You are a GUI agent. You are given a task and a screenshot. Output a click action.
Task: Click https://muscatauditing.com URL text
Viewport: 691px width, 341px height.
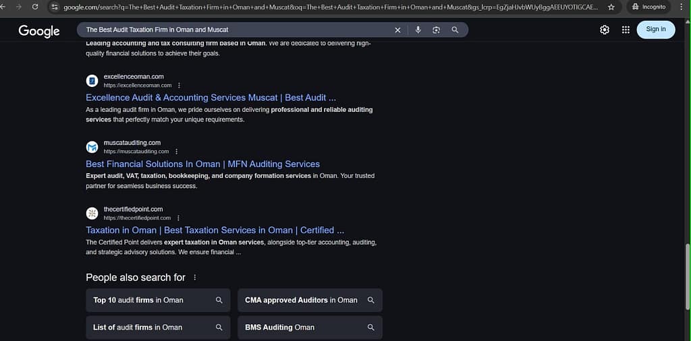136,152
